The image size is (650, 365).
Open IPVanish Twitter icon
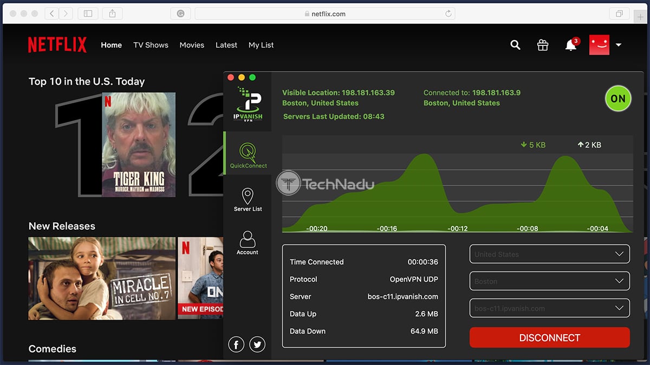point(257,344)
